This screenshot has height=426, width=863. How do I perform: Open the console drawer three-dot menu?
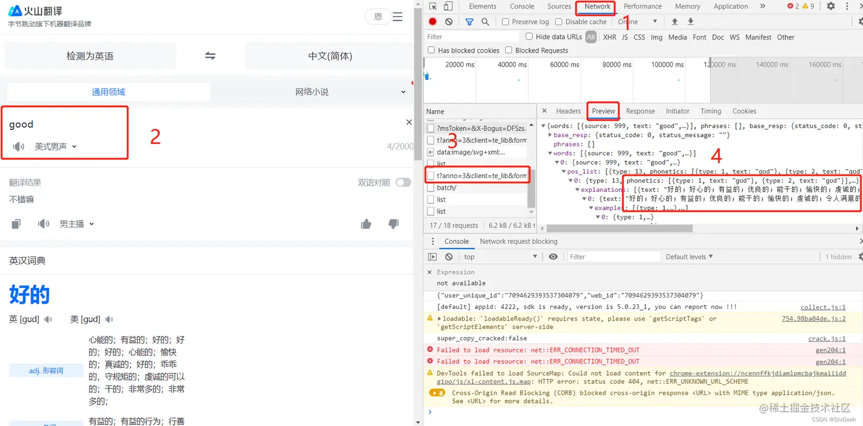(x=433, y=242)
